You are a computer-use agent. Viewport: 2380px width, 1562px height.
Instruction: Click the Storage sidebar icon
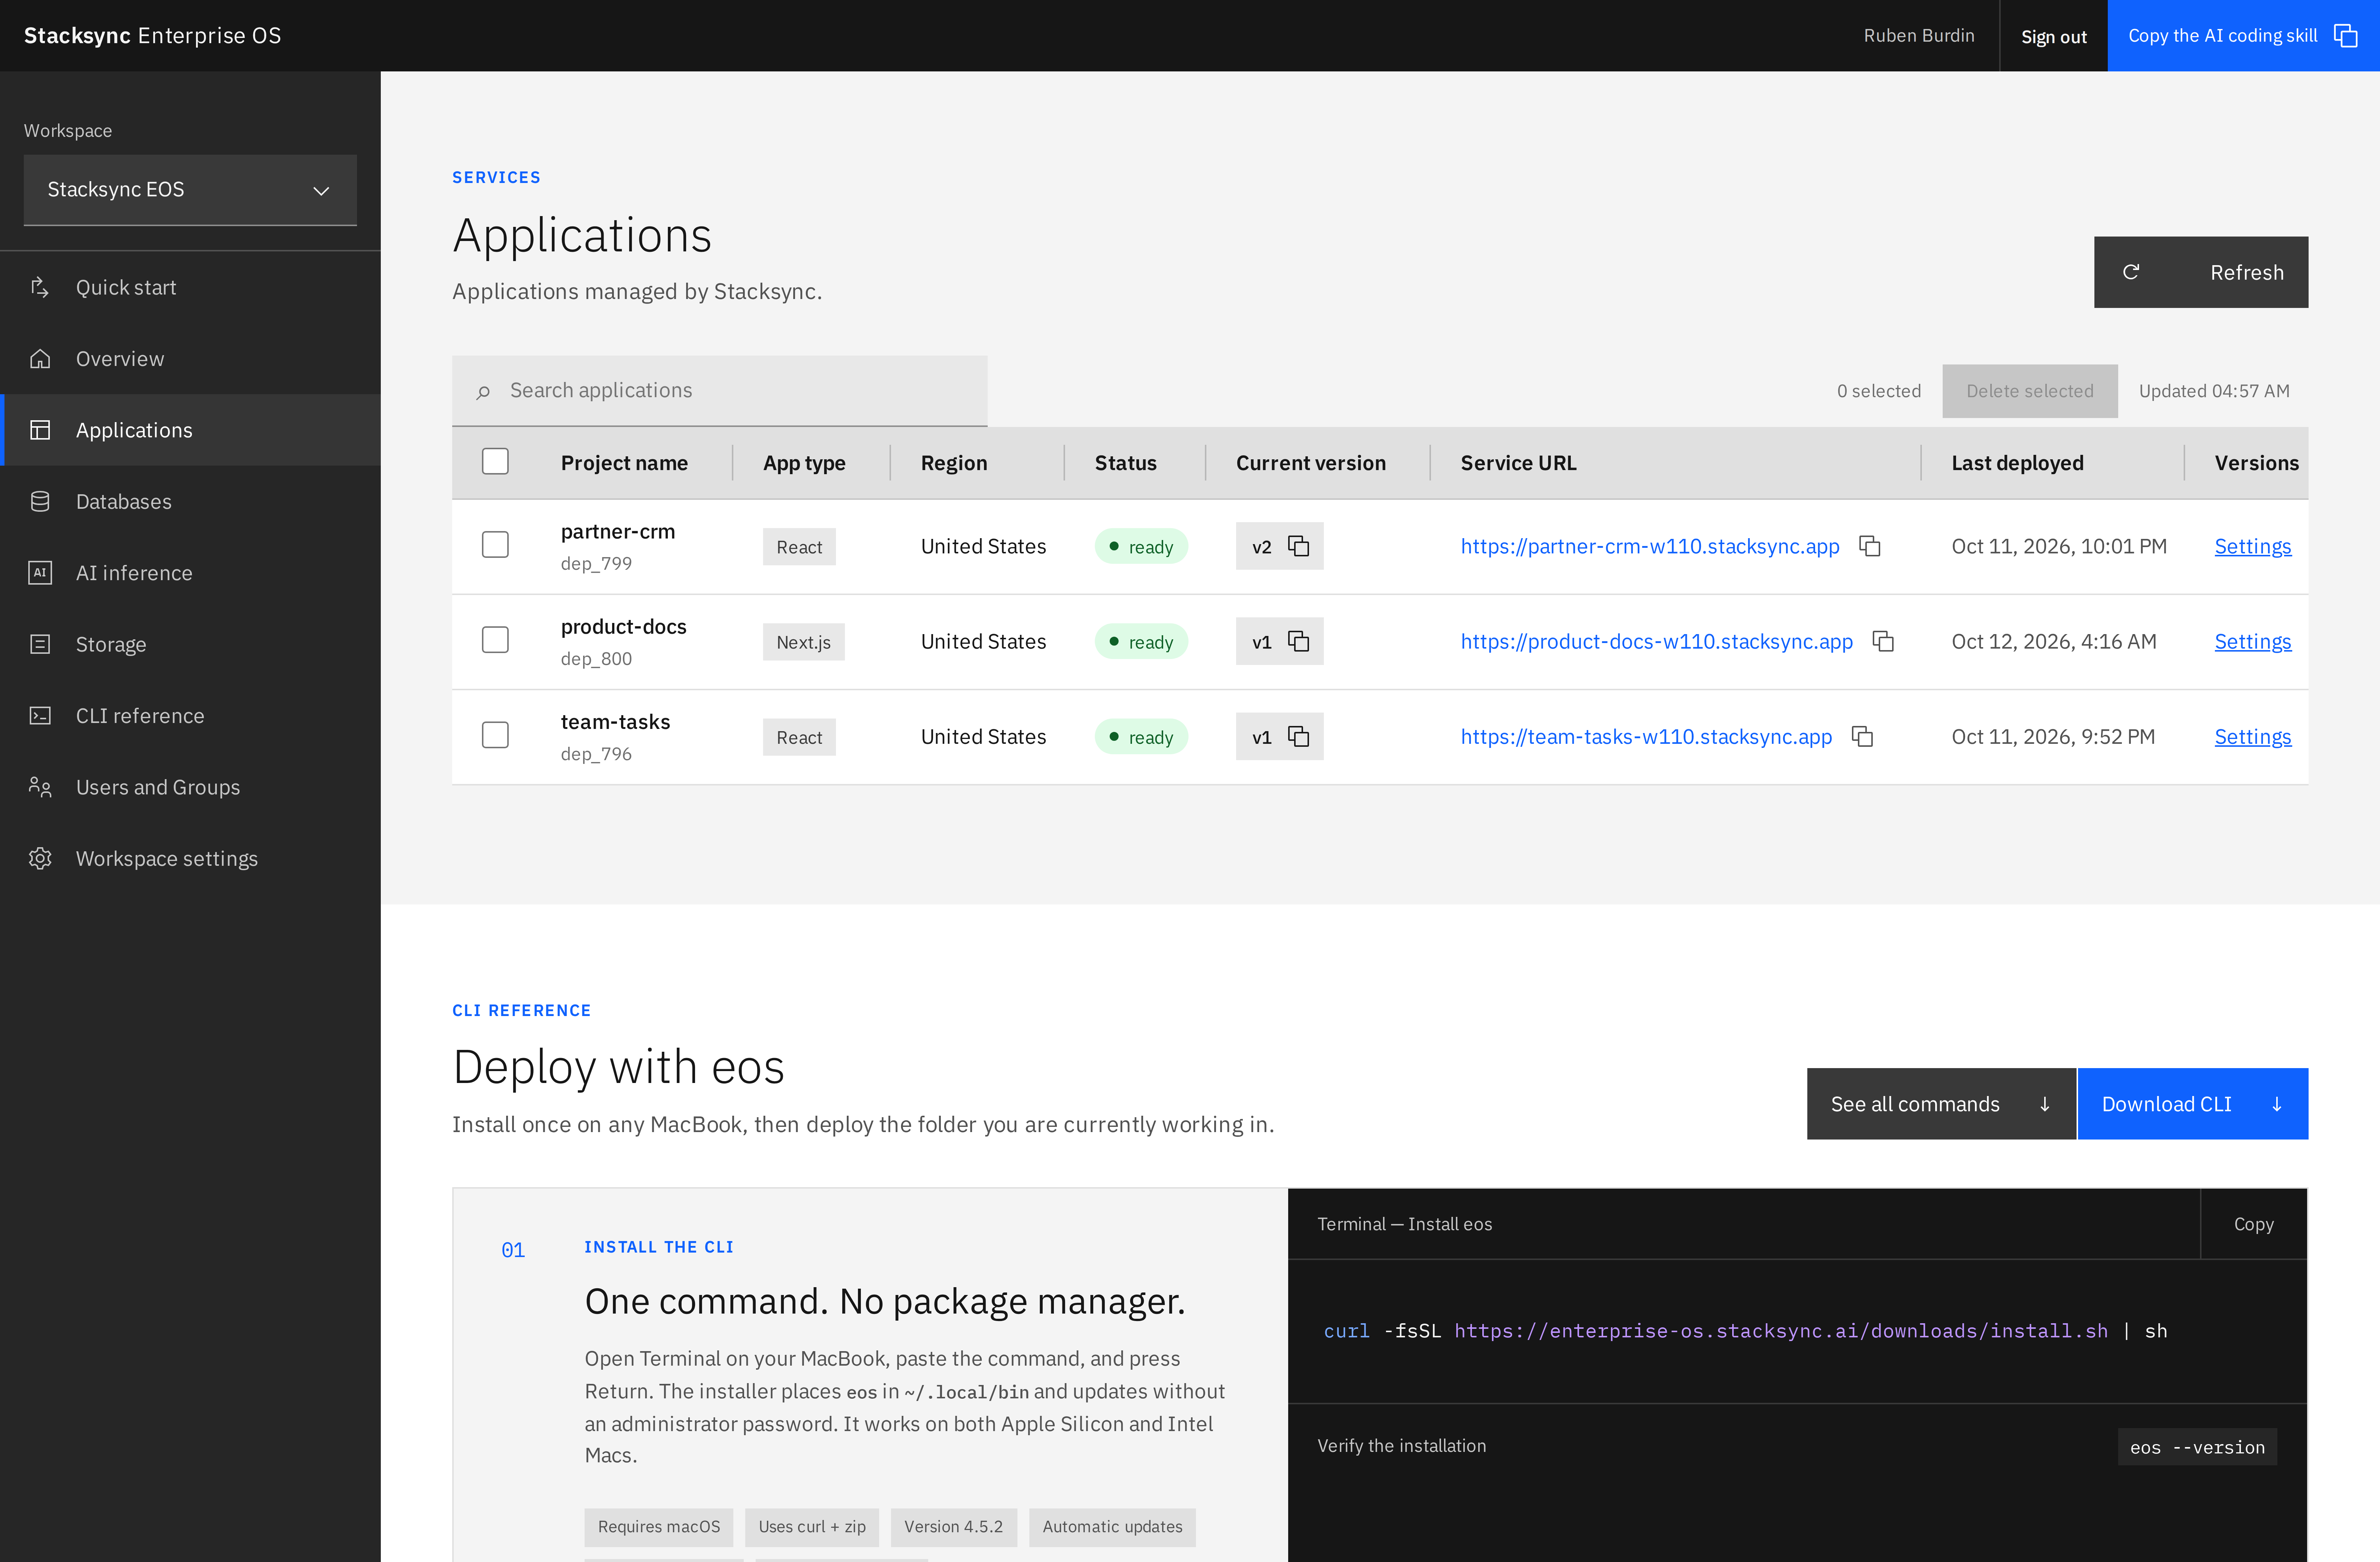point(40,644)
